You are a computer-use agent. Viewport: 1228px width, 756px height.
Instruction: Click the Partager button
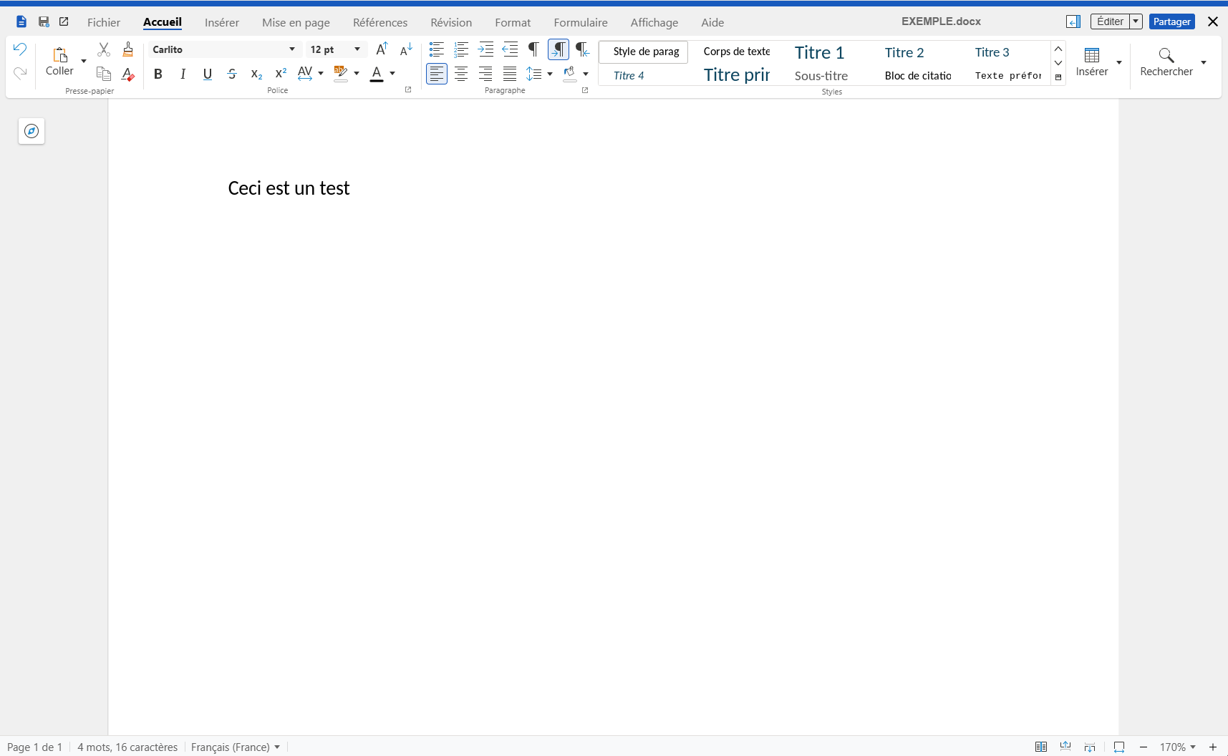[1172, 21]
